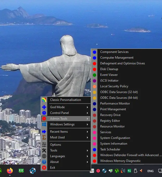Image resolution: width=162 pixels, height=177 pixels.
Task: Click the red X Exit icon
Action: pos(44,168)
